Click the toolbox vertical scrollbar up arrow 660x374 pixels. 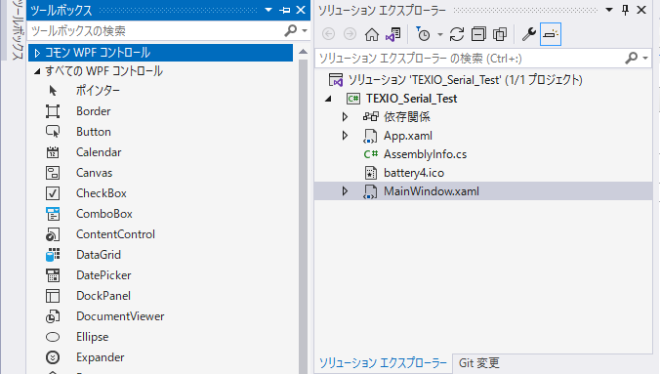coord(303,52)
